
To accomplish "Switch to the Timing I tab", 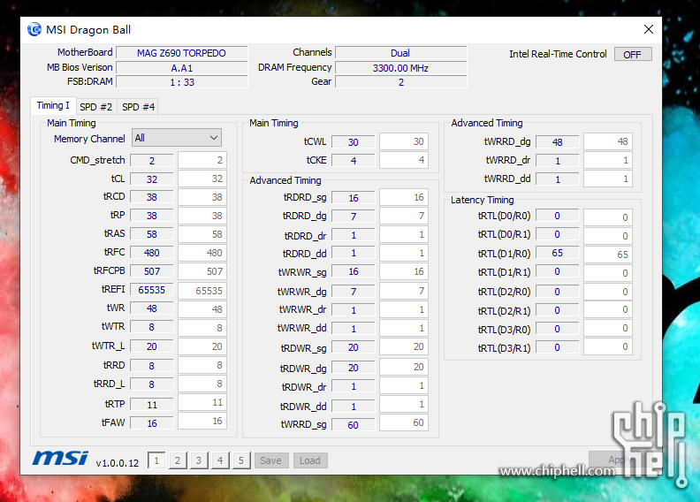I will [53, 106].
